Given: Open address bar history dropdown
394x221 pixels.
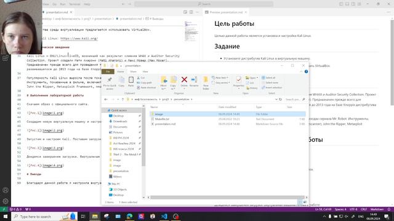Looking at the screenshot, I should tap(276, 99).
